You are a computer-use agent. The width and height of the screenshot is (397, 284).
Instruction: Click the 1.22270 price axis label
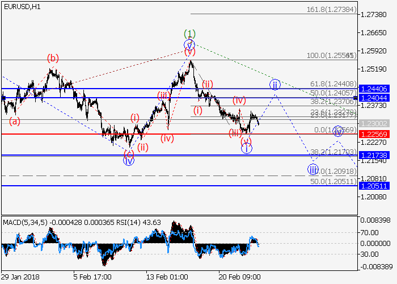374,142
